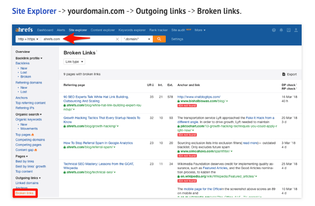The width and height of the screenshot is (315, 206).
Task: Open Linked domains
Action: tap(27, 183)
